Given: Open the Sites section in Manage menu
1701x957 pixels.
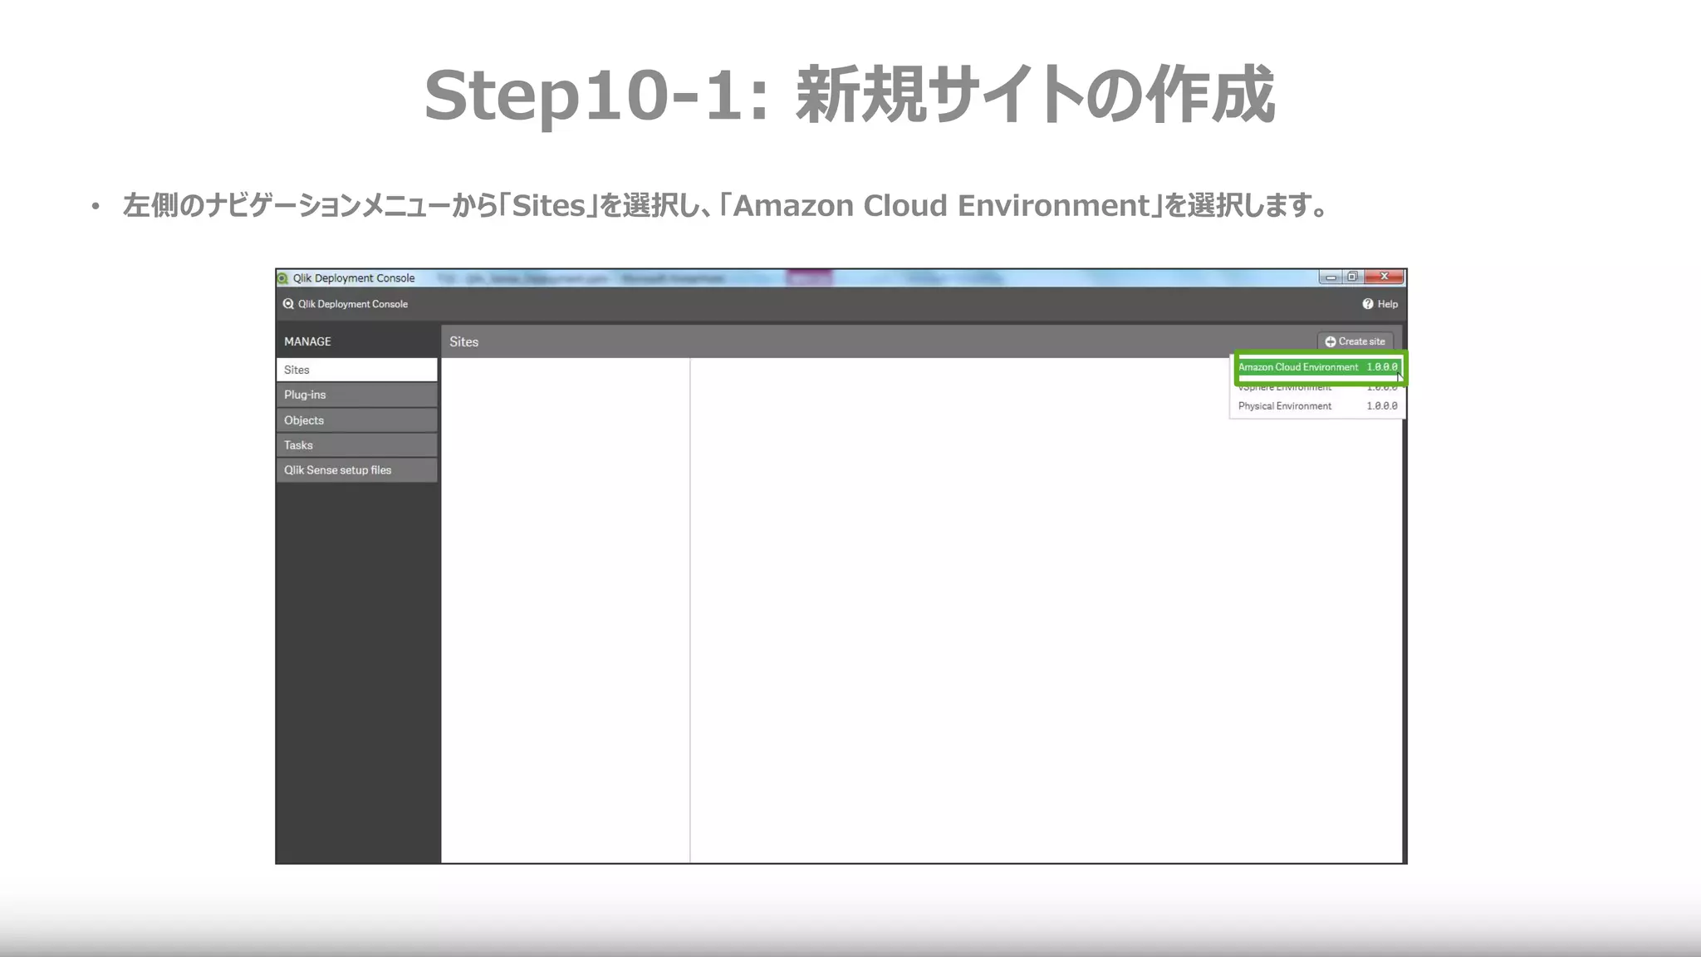Looking at the screenshot, I should tap(356, 370).
